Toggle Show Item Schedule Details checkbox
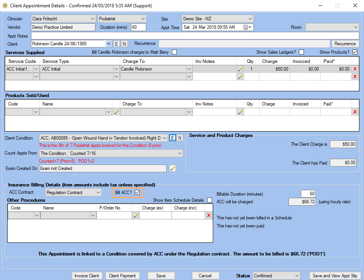The width and height of the screenshot is (364, 280). tap(209, 200)
